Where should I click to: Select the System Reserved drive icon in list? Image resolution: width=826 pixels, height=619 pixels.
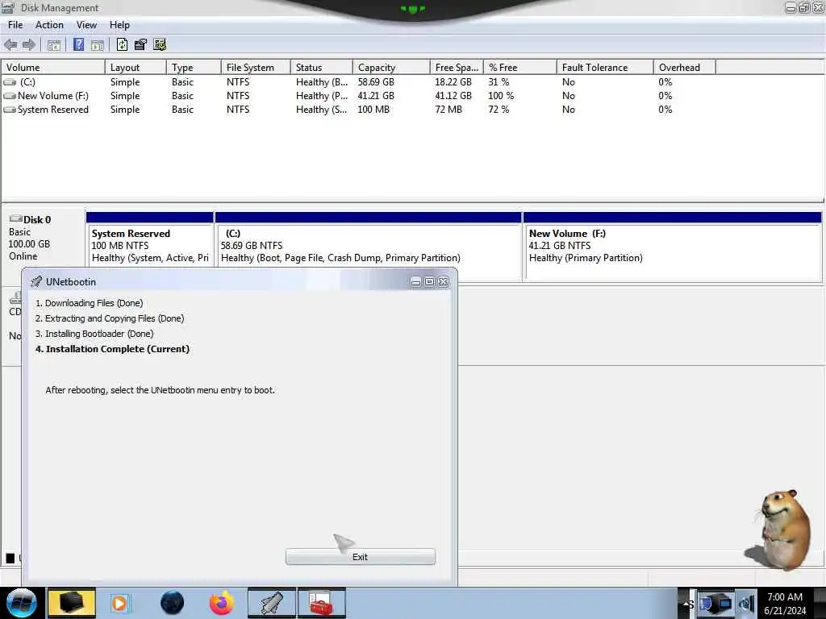(10, 110)
